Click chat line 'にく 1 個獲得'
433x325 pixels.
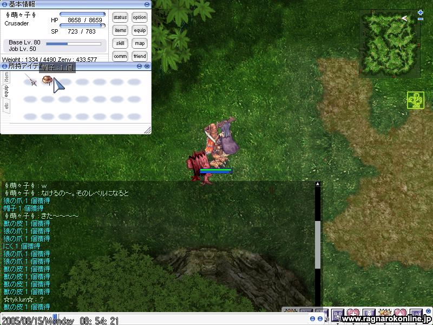(x=22, y=246)
